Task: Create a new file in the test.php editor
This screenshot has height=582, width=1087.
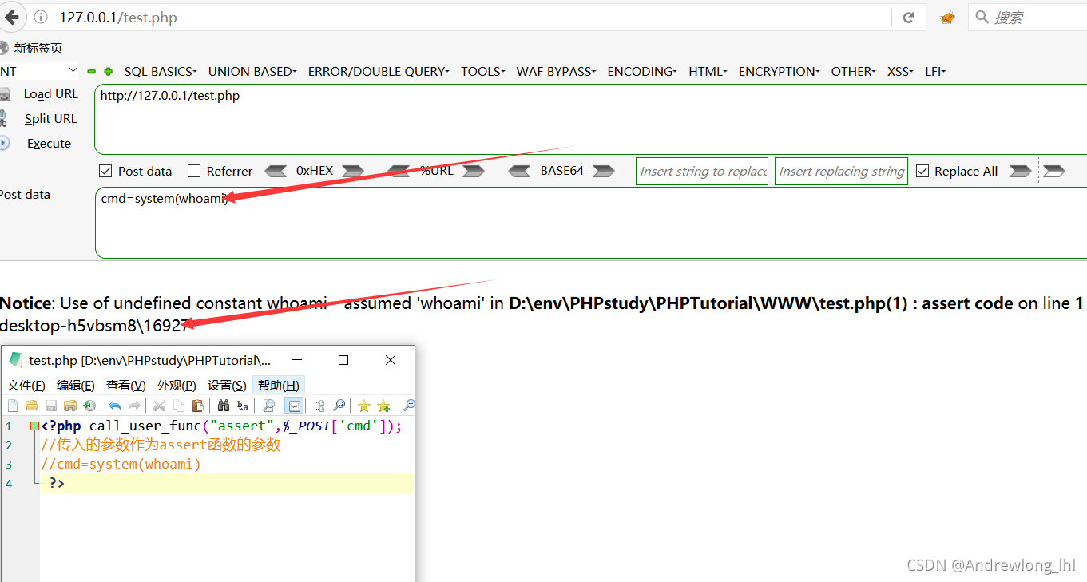Action: tap(13, 406)
